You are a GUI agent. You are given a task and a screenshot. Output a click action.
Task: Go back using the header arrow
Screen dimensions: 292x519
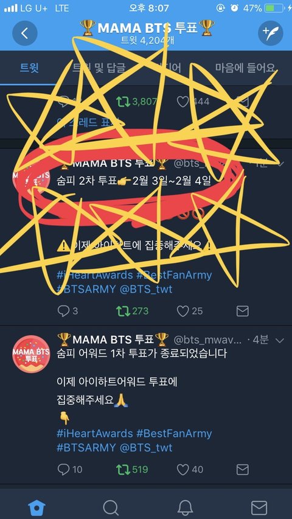point(25,33)
